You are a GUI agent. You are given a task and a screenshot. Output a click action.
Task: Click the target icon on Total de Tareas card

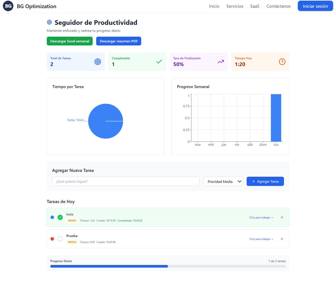(97, 62)
